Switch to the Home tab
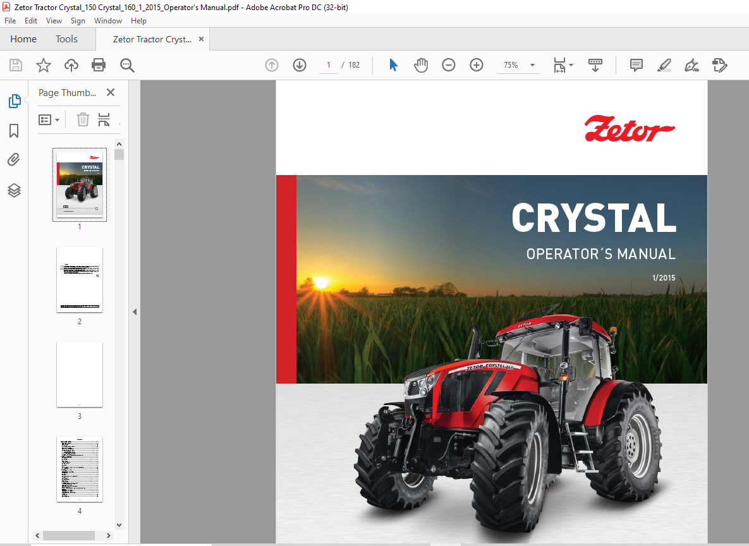Image resolution: width=749 pixels, height=546 pixels. click(x=23, y=39)
